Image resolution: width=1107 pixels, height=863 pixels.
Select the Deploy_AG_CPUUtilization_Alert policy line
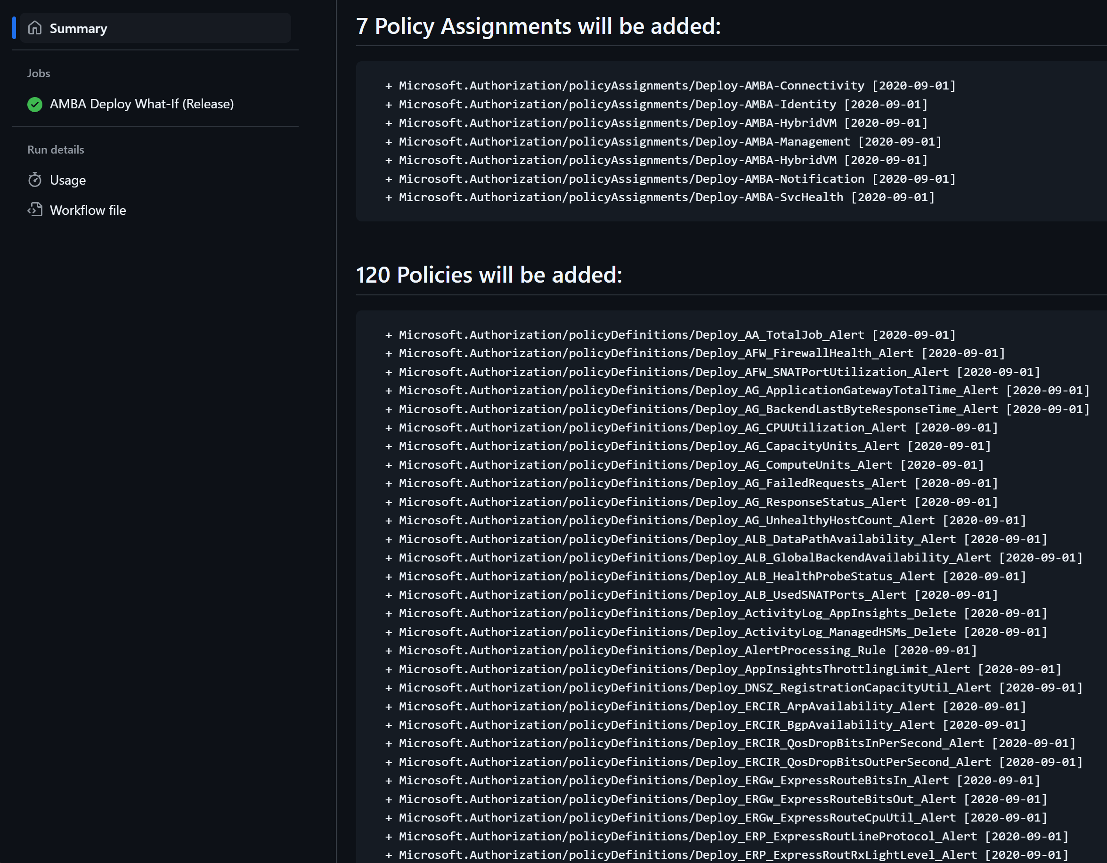click(692, 428)
